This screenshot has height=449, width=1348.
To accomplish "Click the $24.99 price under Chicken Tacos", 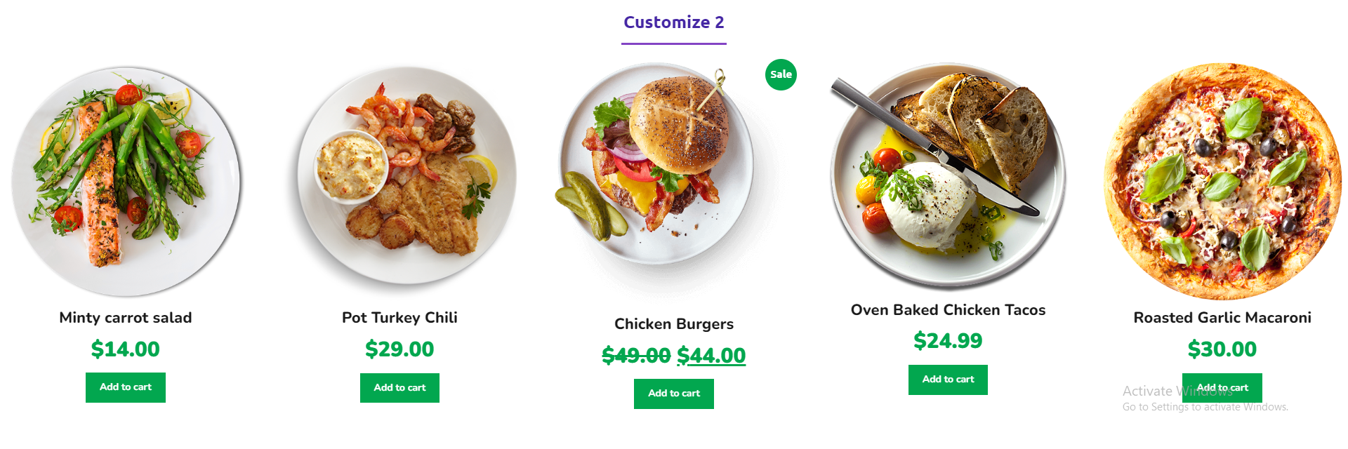I will 948,341.
